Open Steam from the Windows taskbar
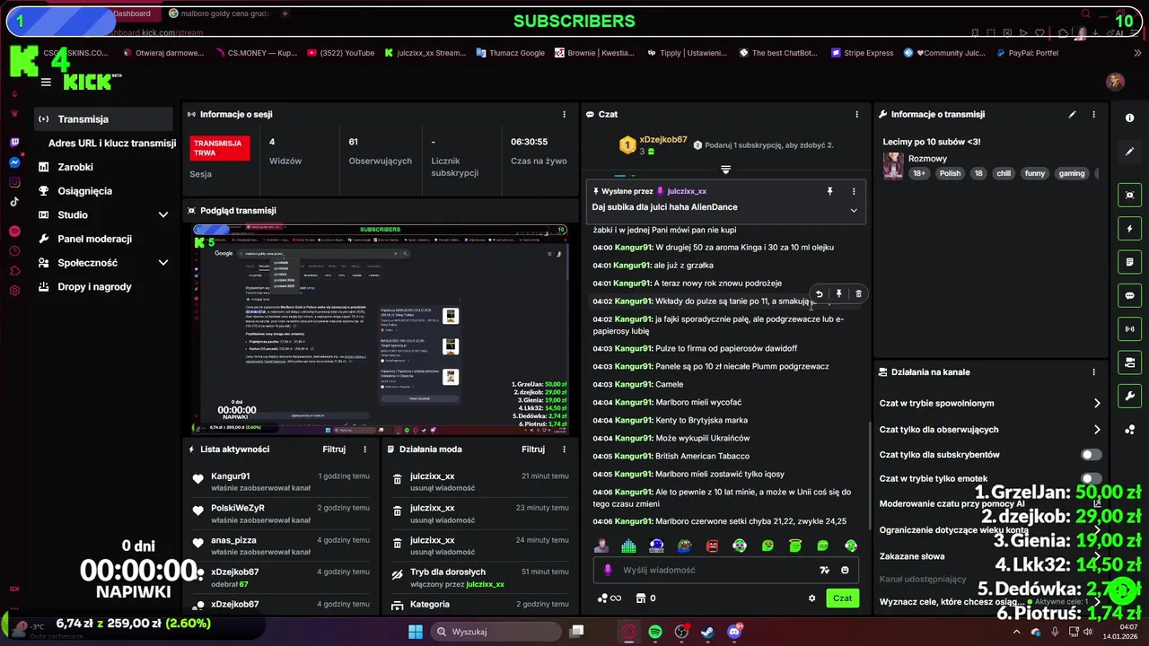The height and width of the screenshot is (646, 1149). [707, 632]
